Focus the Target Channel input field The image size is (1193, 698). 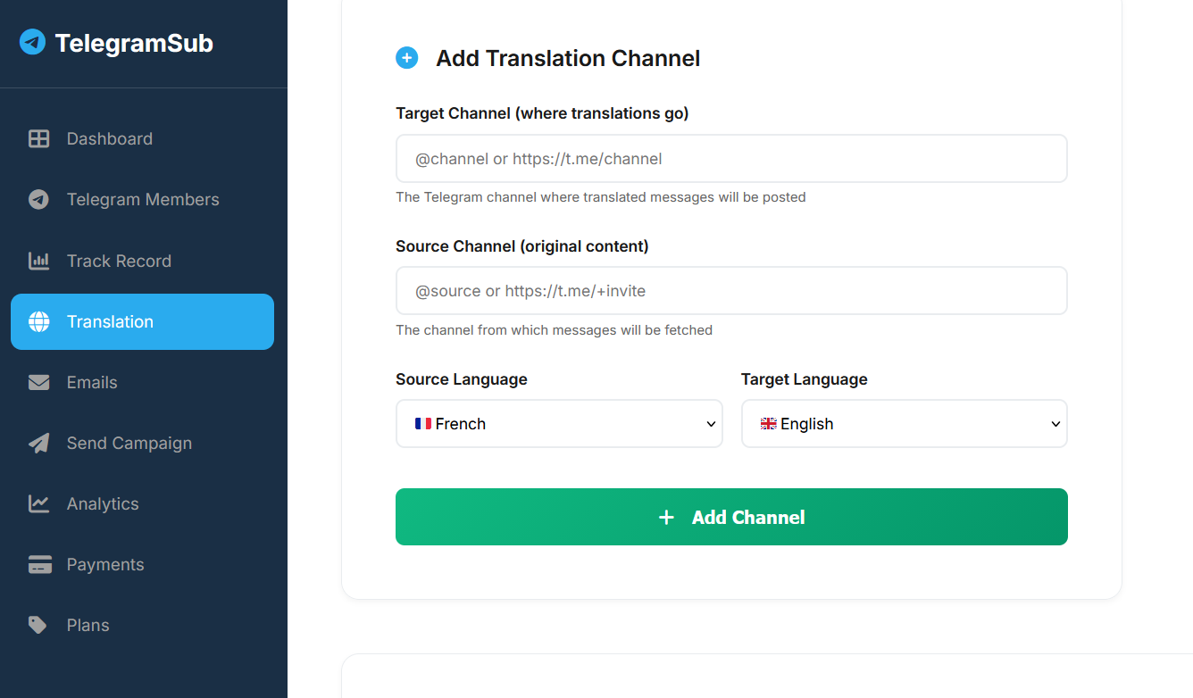(731, 158)
